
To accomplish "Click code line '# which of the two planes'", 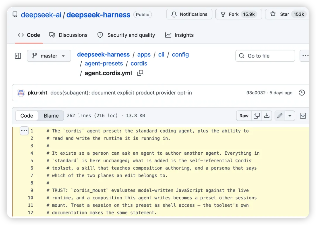I will tap(107, 176).
